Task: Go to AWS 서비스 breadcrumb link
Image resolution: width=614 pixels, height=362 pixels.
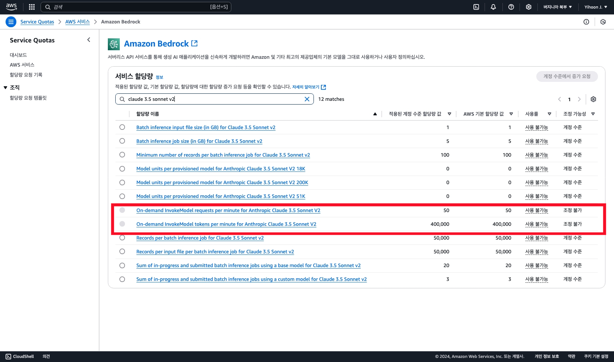Action: [x=77, y=22]
